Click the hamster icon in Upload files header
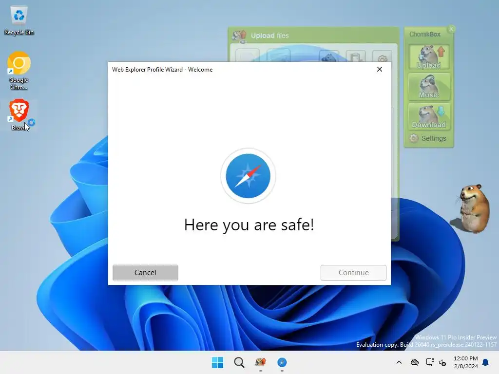 tap(239, 36)
